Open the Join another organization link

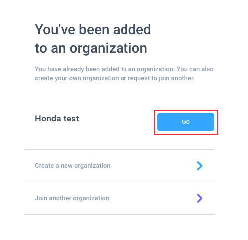pyautogui.click(x=72, y=198)
